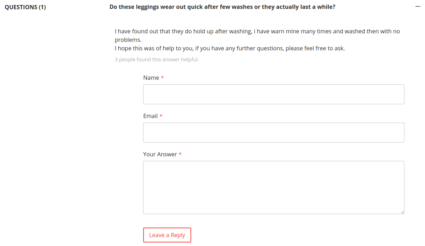Click the red asterisk beside Name
The height and width of the screenshot is (246, 425).
click(x=162, y=78)
